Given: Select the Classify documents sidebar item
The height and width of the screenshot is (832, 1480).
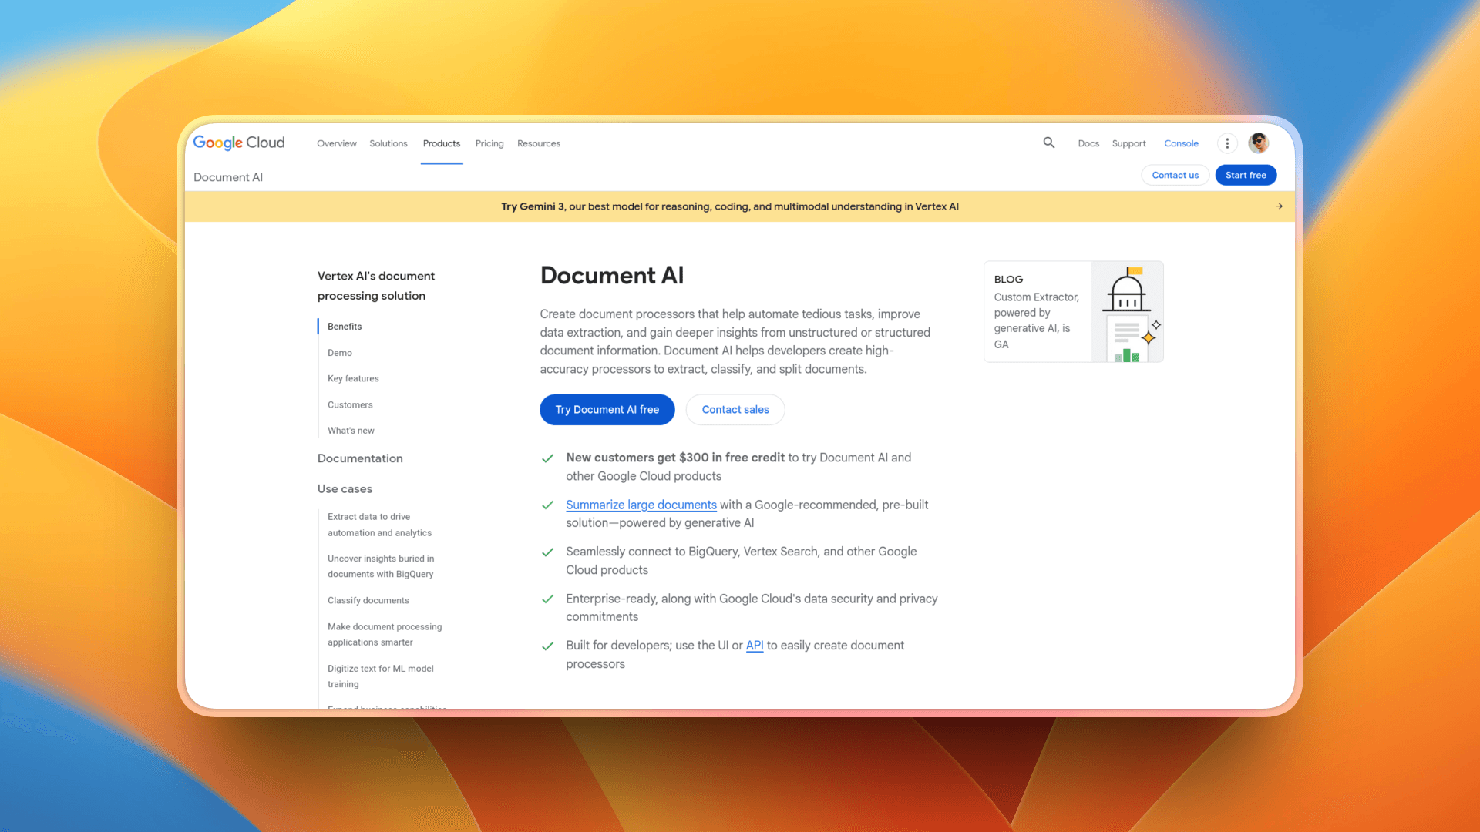Looking at the screenshot, I should pos(368,601).
